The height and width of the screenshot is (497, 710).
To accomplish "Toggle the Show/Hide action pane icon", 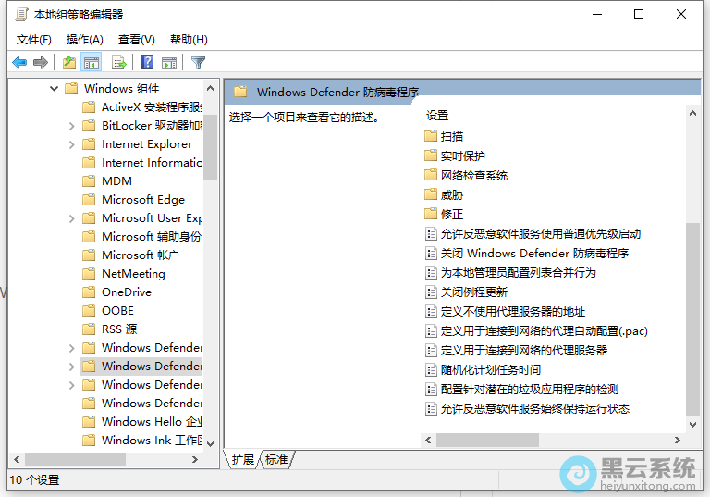I will (x=169, y=63).
